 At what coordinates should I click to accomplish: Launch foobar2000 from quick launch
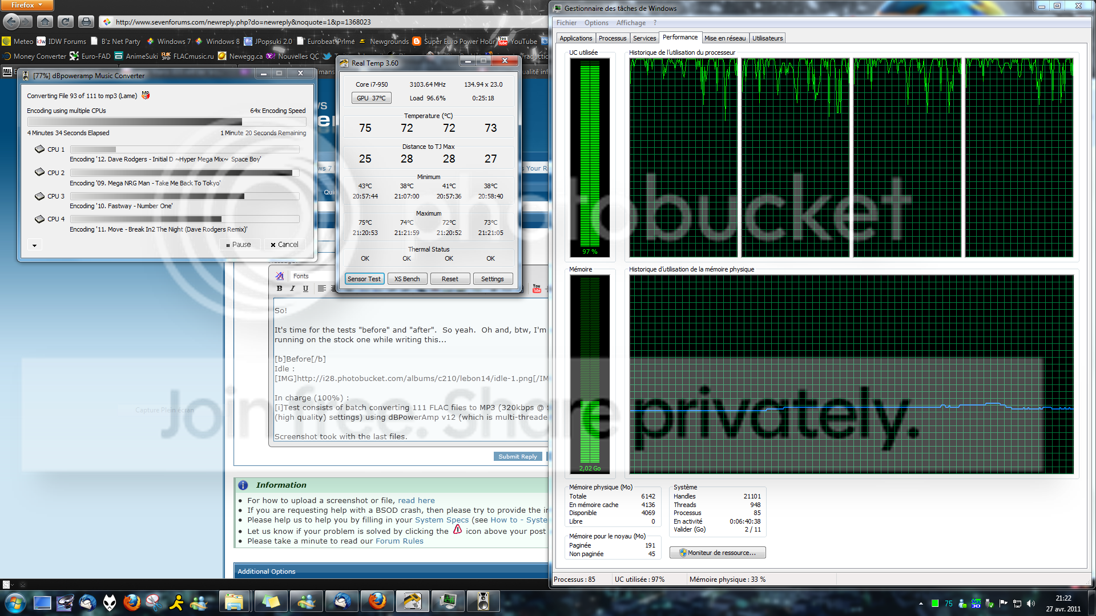pyautogui.click(x=110, y=602)
